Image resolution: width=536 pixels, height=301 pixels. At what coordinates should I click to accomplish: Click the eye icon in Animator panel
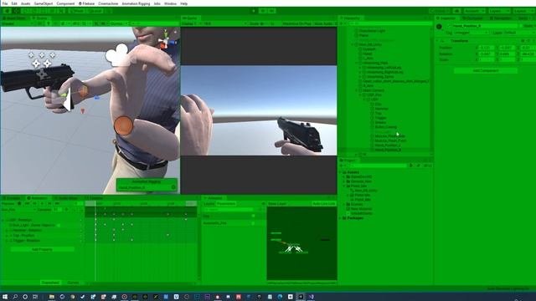click(x=263, y=204)
